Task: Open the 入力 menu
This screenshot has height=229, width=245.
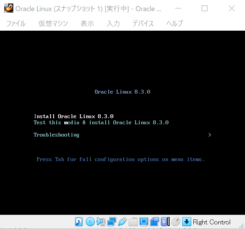Action: coord(113,24)
